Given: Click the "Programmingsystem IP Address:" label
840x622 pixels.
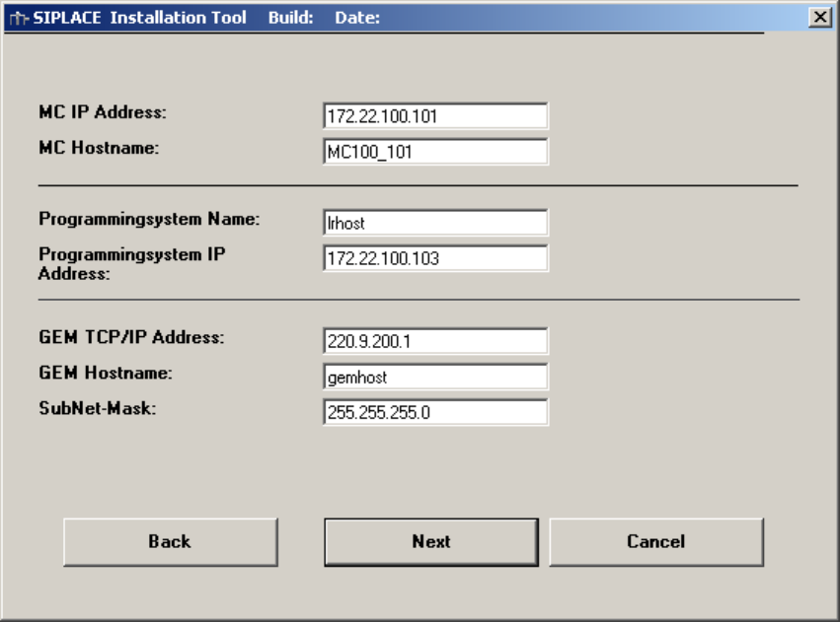Looking at the screenshot, I should 132,263.
